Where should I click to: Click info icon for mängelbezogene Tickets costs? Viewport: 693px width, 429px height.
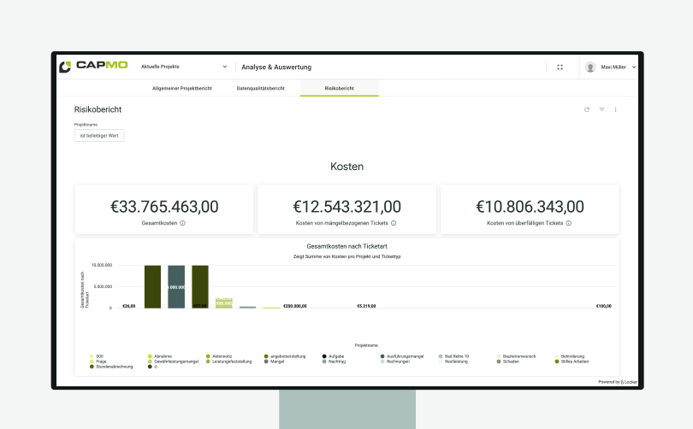pos(394,223)
